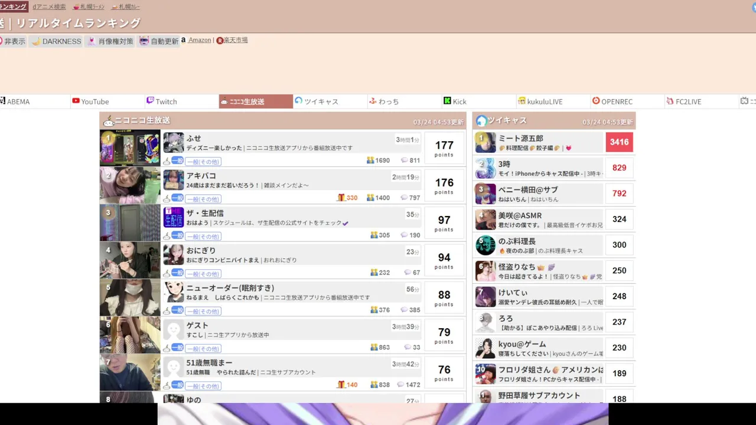The width and height of the screenshot is (756, 425).
Task: Click gift icon in アキバコ row
Action: (x=341, y=198)
